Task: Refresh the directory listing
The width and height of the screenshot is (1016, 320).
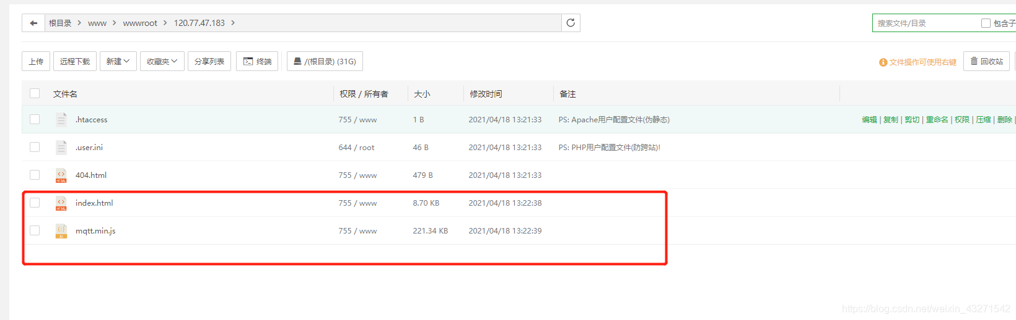Action: (x=571, y=23)
